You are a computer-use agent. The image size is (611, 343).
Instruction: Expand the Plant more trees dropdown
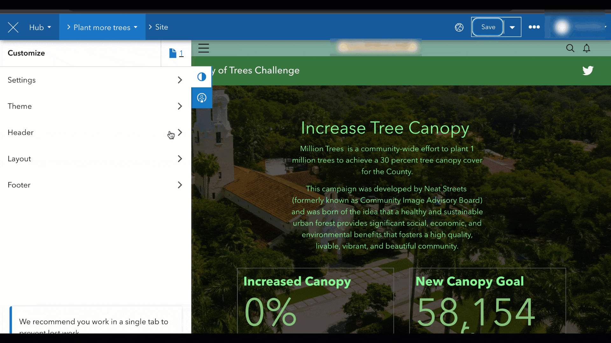pos(102,27)
